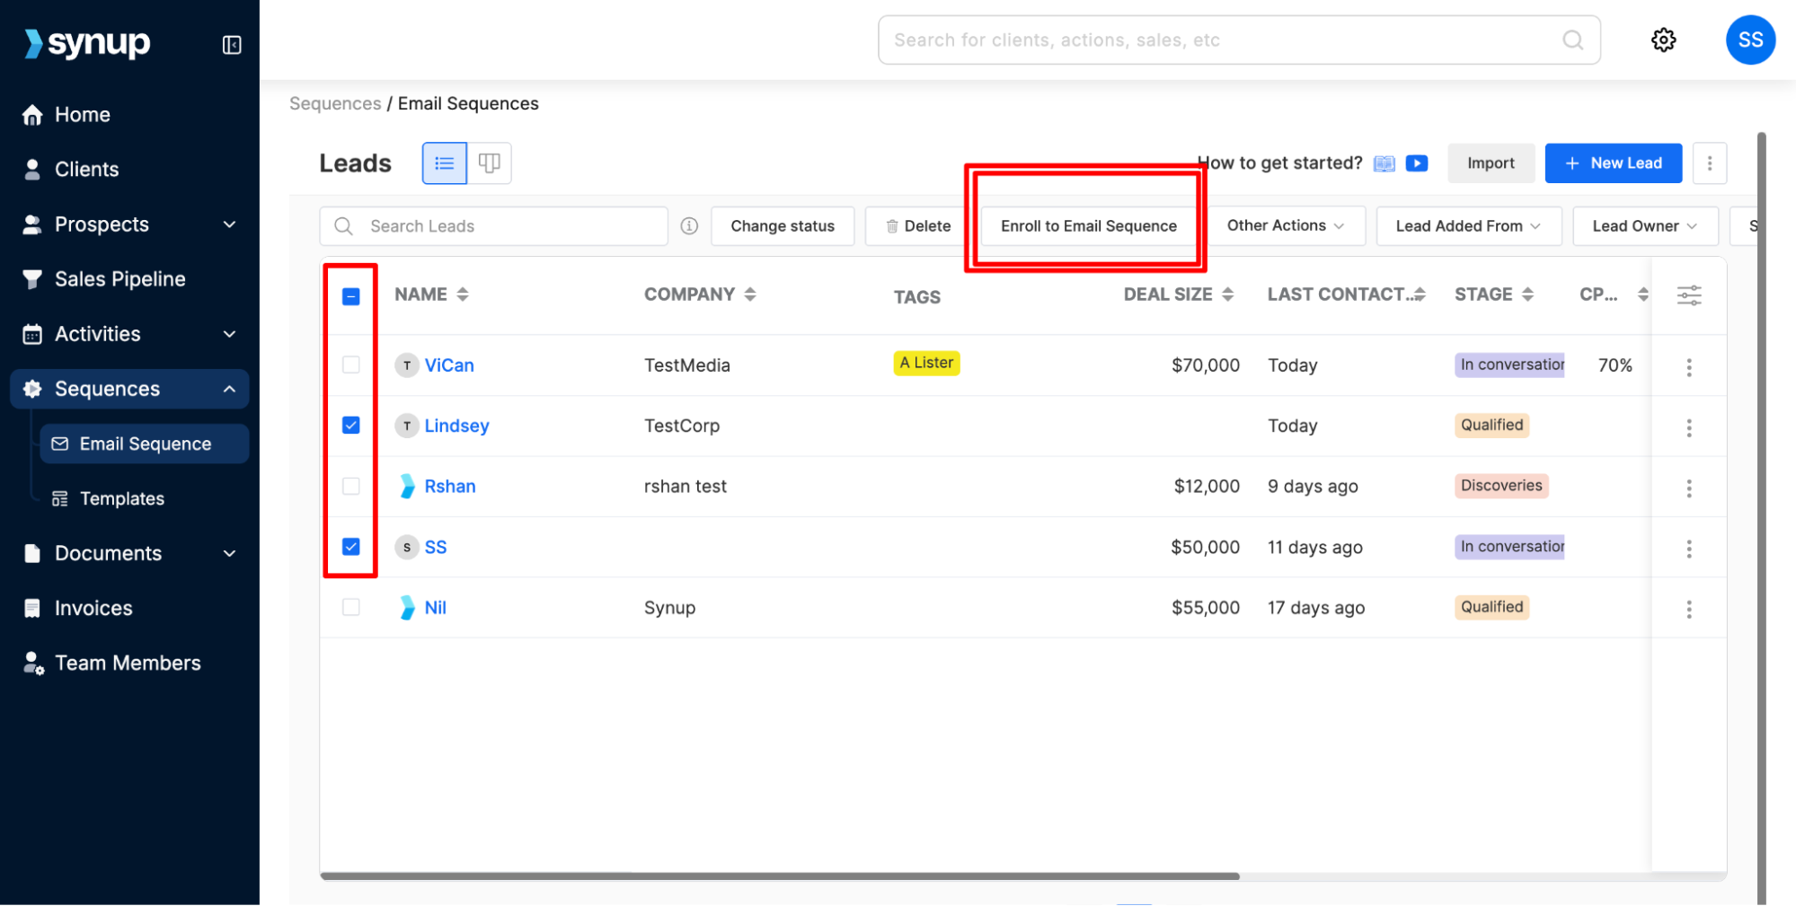Click the search magnifier icon in top bar
The width and height of the screenshot is (1796, 906).
(1572, 40)
